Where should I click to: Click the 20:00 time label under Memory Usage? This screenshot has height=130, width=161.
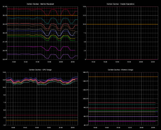[141, 128]
